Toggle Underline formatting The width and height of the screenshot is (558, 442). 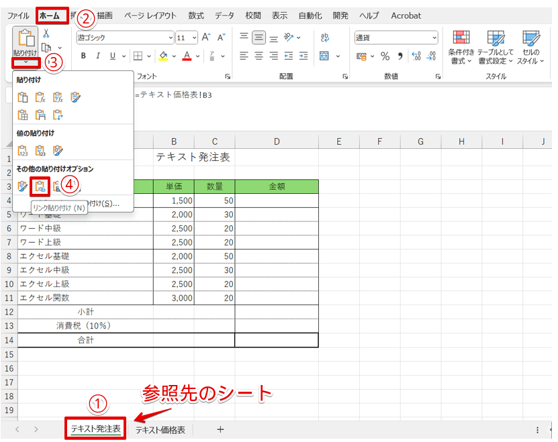113,56
